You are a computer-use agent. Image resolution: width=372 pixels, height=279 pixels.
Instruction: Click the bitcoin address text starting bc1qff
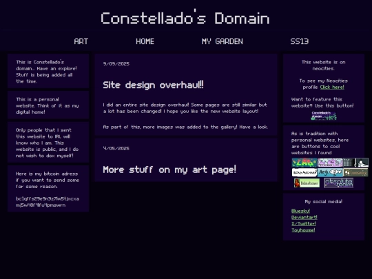48,202
